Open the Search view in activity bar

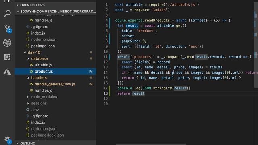pyautogui.click(x=7, y=13)
